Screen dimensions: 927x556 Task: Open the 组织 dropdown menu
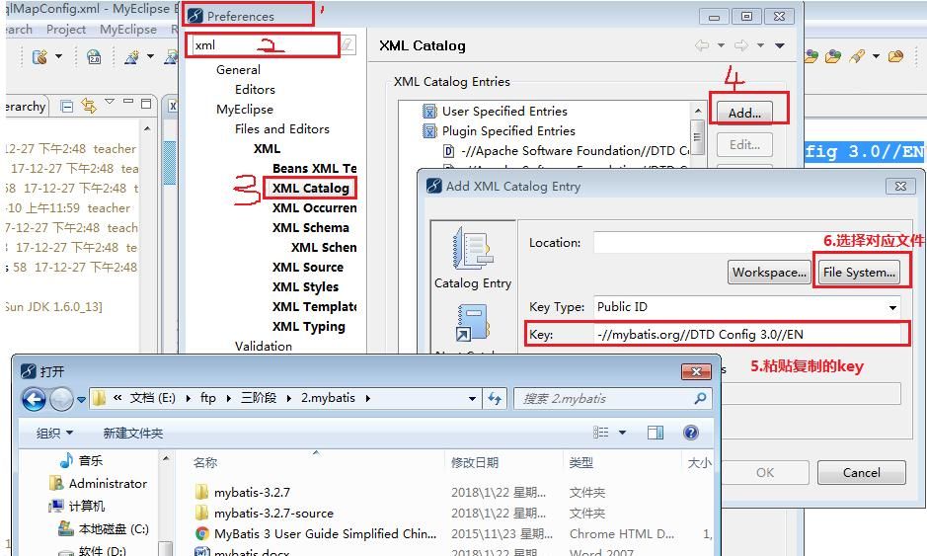pos(55,433)
